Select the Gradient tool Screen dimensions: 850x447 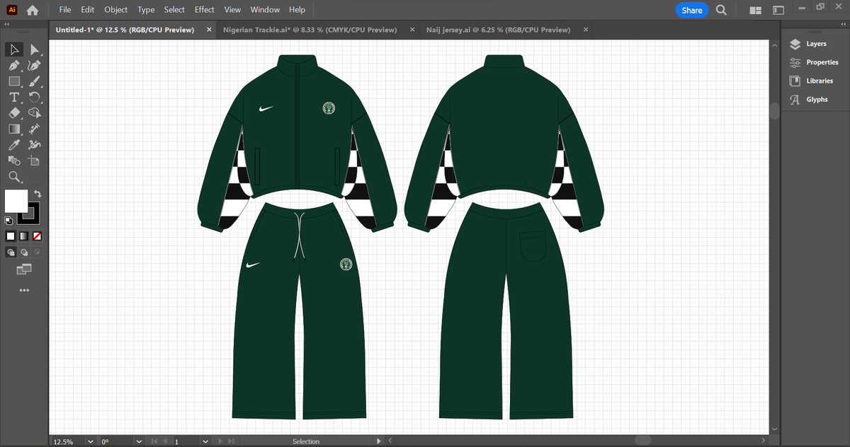click(x=14, y=129)
